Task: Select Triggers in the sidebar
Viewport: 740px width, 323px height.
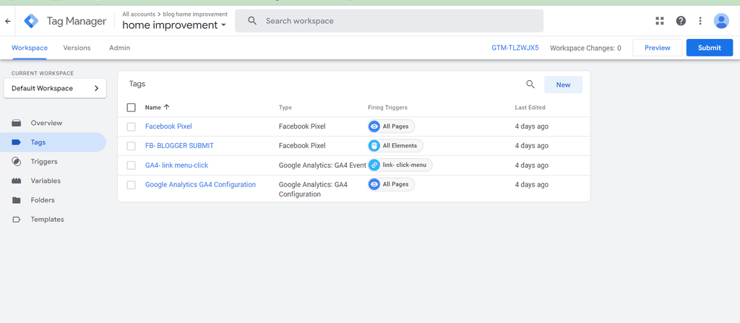Action: pyautogui.click(x=44, y=162)
